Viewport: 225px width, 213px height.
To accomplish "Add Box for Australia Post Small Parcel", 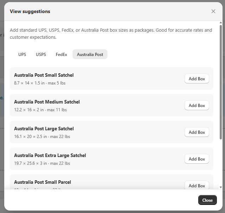I will coord(196,186).
